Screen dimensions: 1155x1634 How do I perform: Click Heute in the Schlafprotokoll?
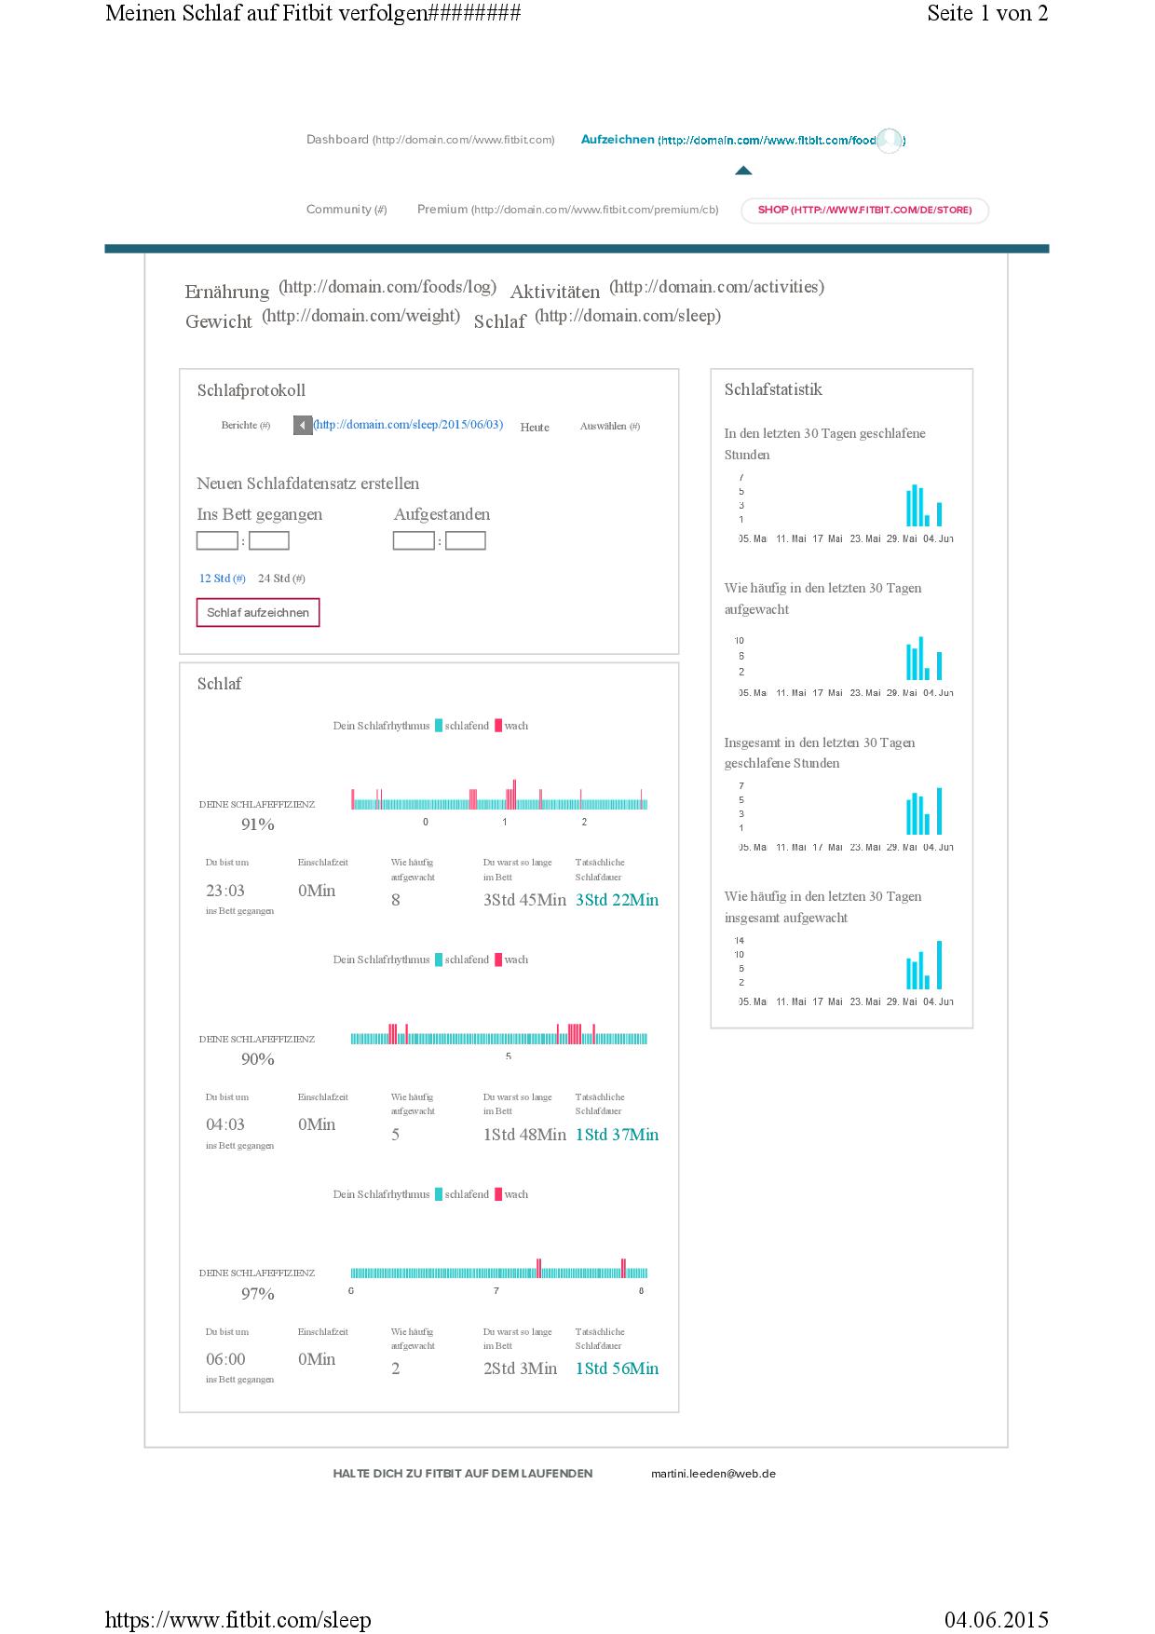click(x=535, y=428)
